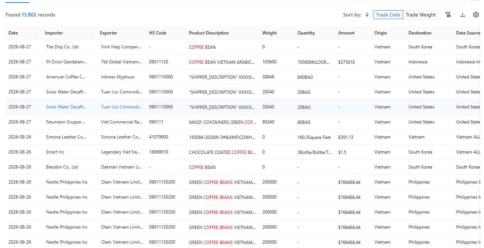This screenshot has width=484, height=248.
Task: Click the Importer column header
Action: click(54, 33)
